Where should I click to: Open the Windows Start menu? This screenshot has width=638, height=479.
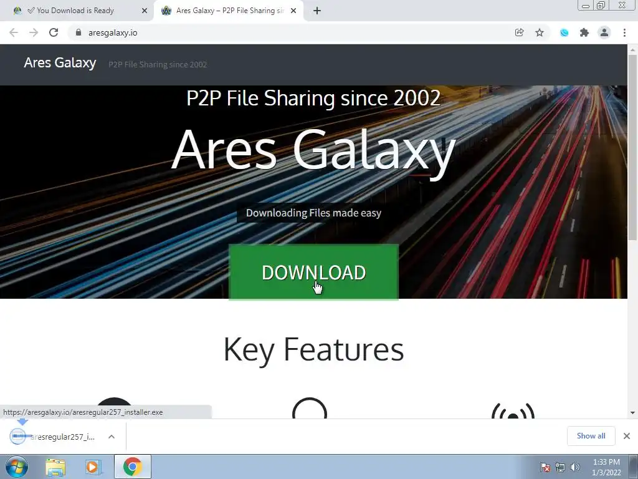(17, 467)
